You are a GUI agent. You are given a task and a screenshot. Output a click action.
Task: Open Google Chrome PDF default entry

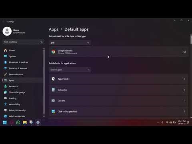(x=118, y=52)
